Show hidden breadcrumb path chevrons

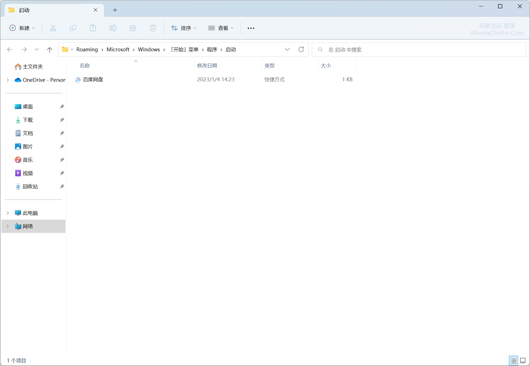[x=72, y=50]
